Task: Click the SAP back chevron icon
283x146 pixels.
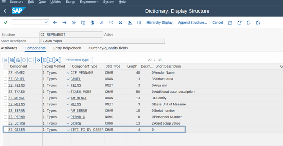Action: (5, 11)
